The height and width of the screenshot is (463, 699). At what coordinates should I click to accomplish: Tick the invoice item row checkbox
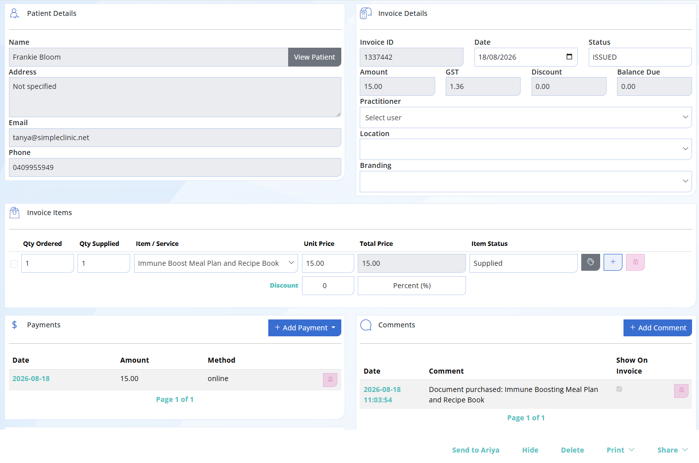point(14,264)
